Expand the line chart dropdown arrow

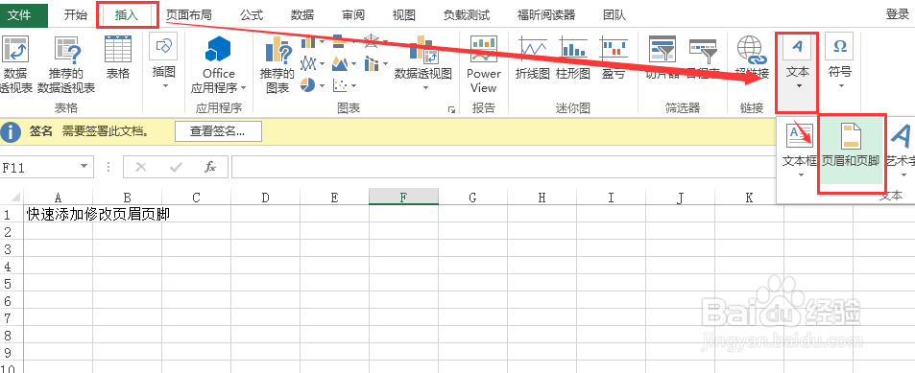[322, 63]
